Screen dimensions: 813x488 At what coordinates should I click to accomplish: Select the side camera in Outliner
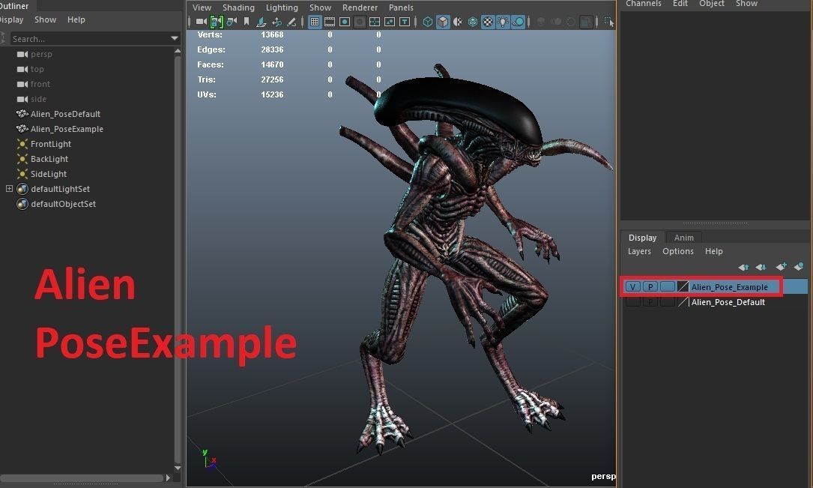coord(38,99)
